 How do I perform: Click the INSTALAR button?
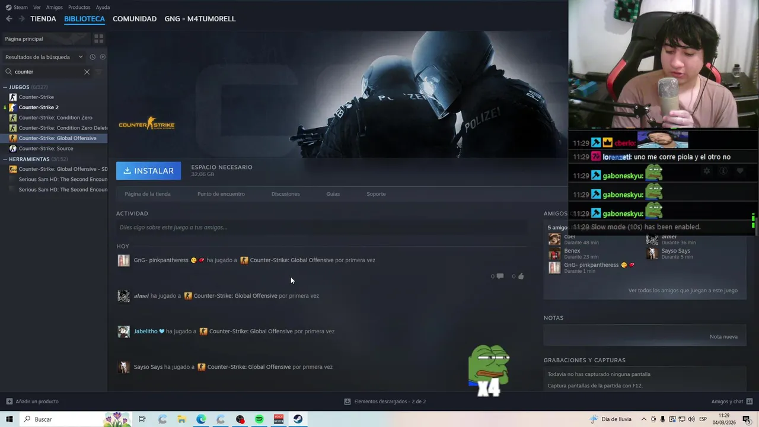click(148, 171)
